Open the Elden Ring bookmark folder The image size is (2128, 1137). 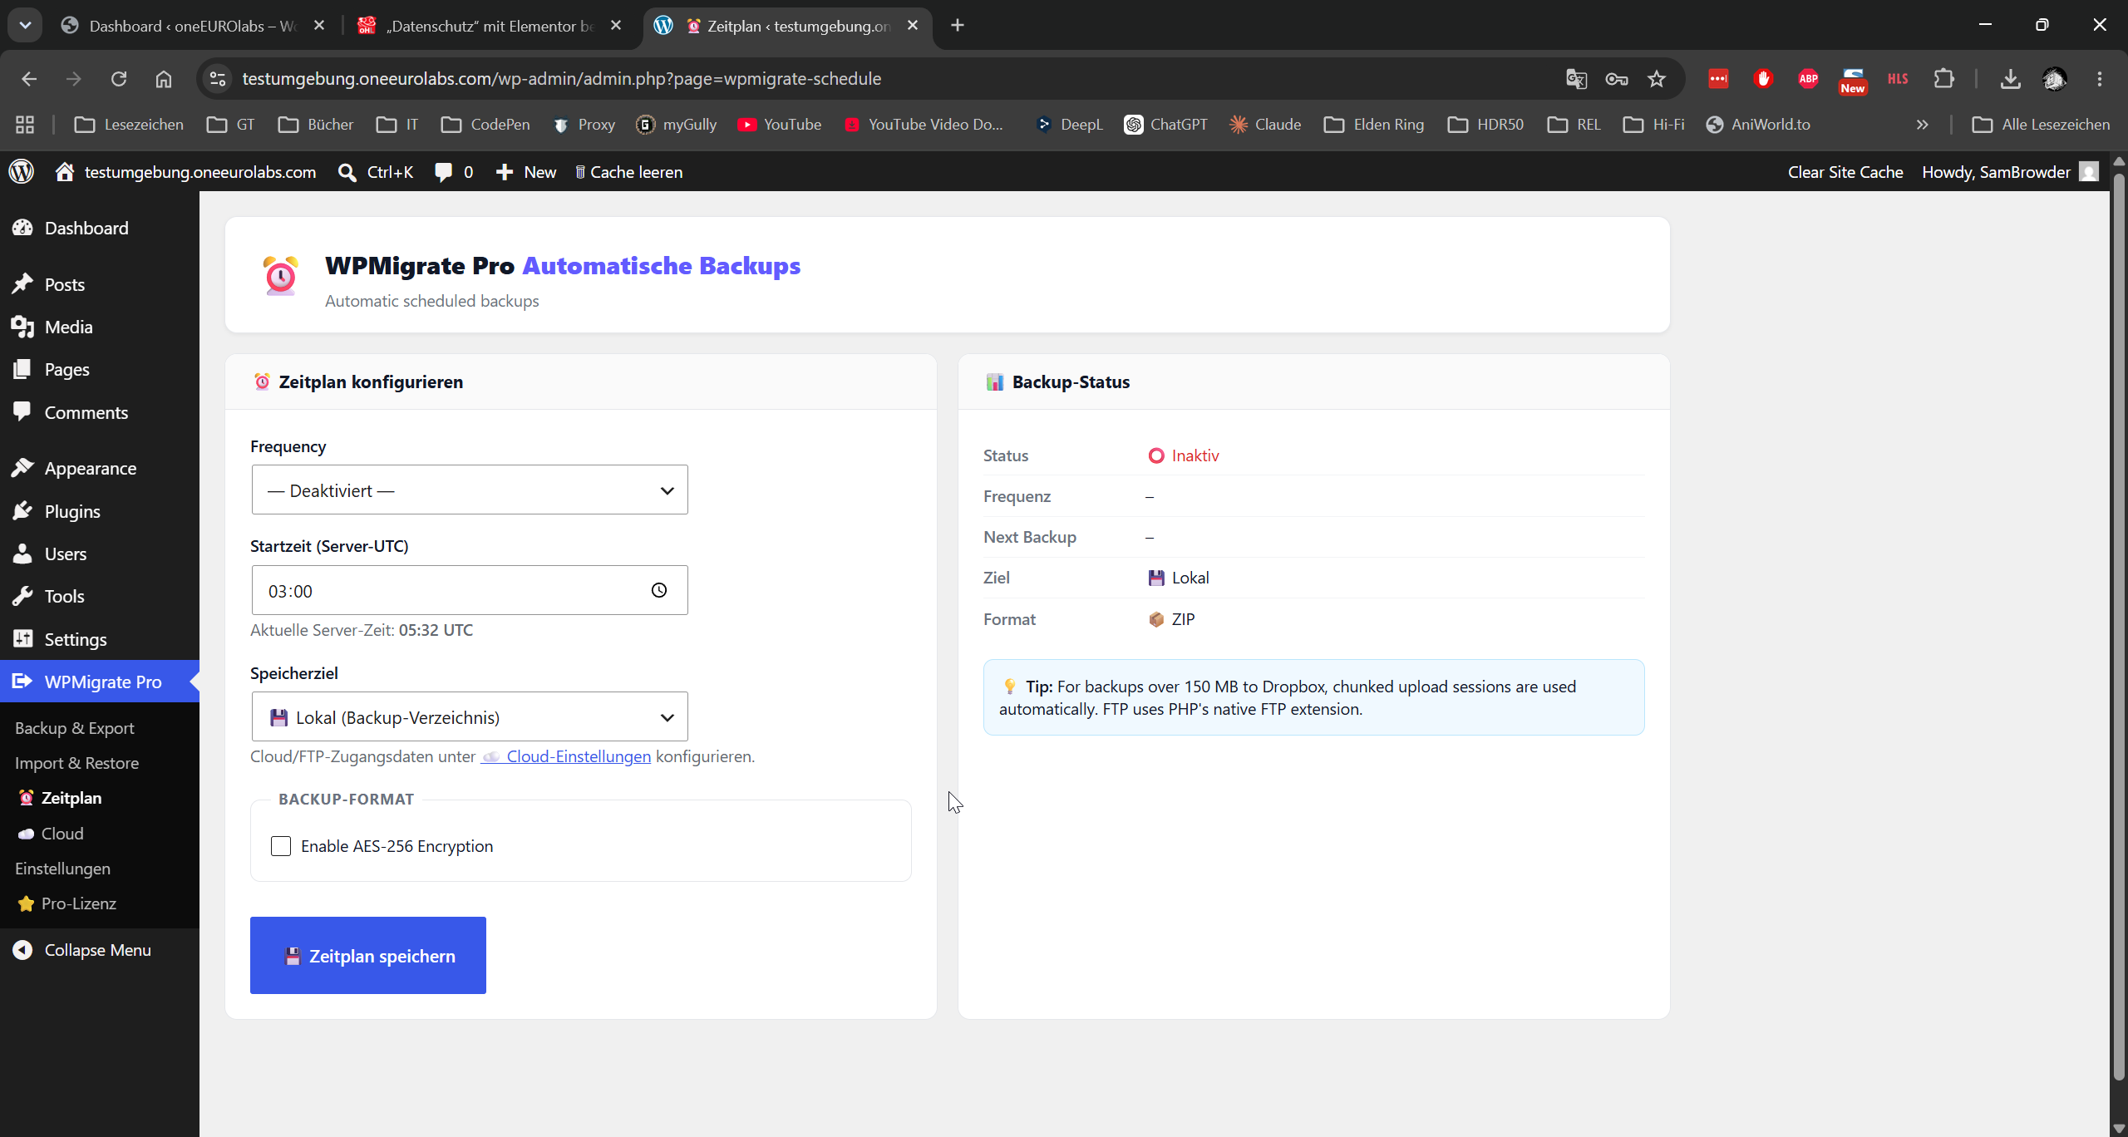(x=1374, y=125)
